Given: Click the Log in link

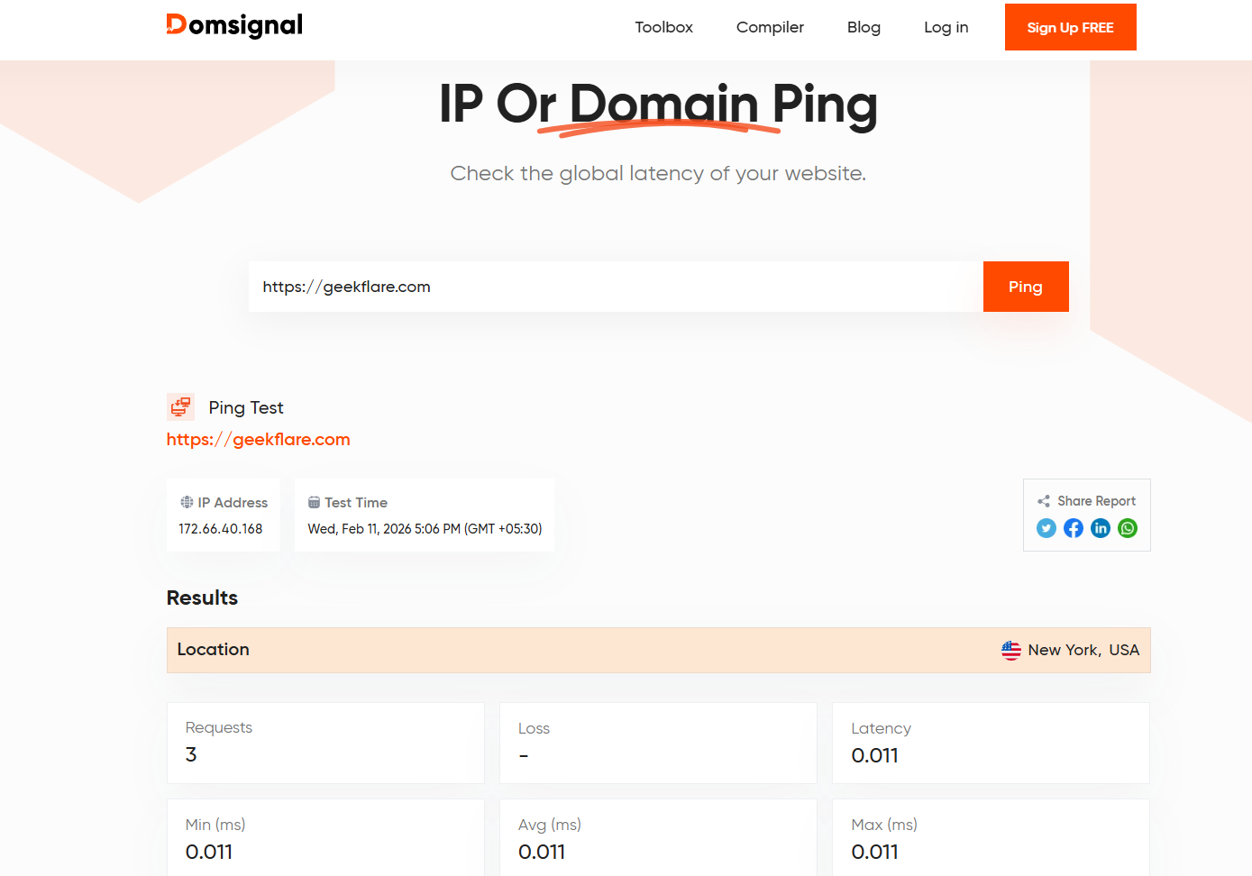Looking at the screenshot, I should (946, 27).
